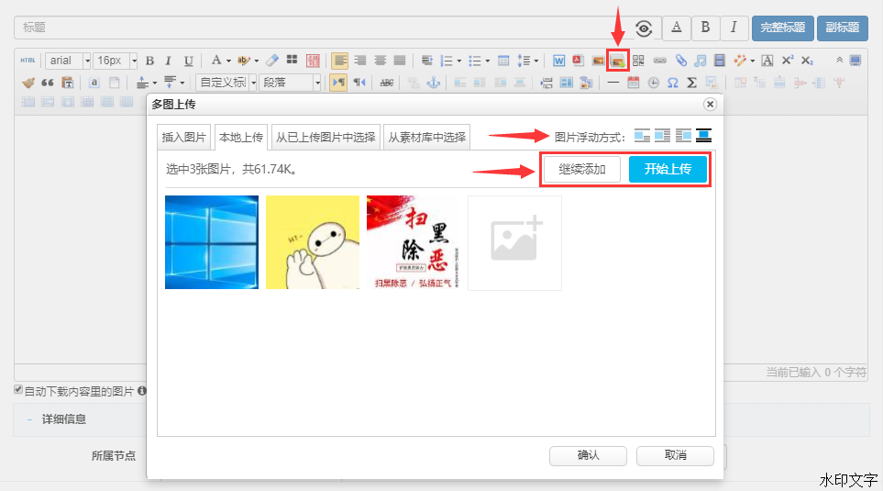
Task: Toggle italic in editor toolbar
Action: click(x=168, y=61)
